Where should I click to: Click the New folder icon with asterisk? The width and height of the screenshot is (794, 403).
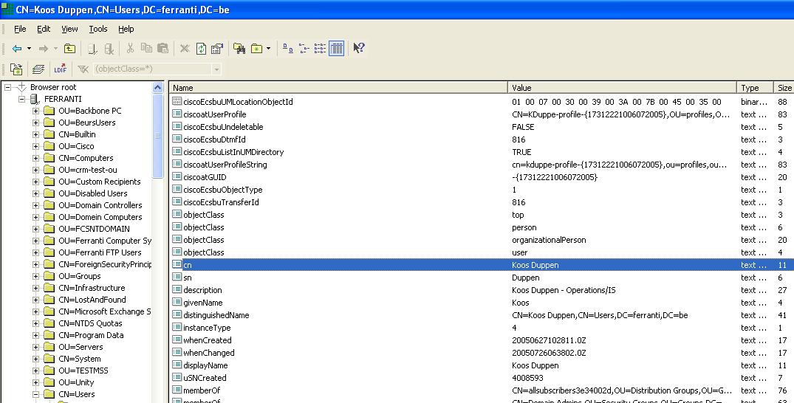(x=257, y=49)
